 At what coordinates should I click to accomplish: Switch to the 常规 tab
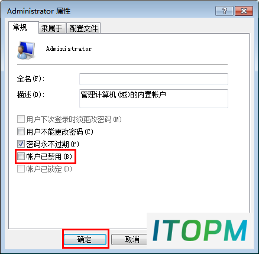[20, 27]
